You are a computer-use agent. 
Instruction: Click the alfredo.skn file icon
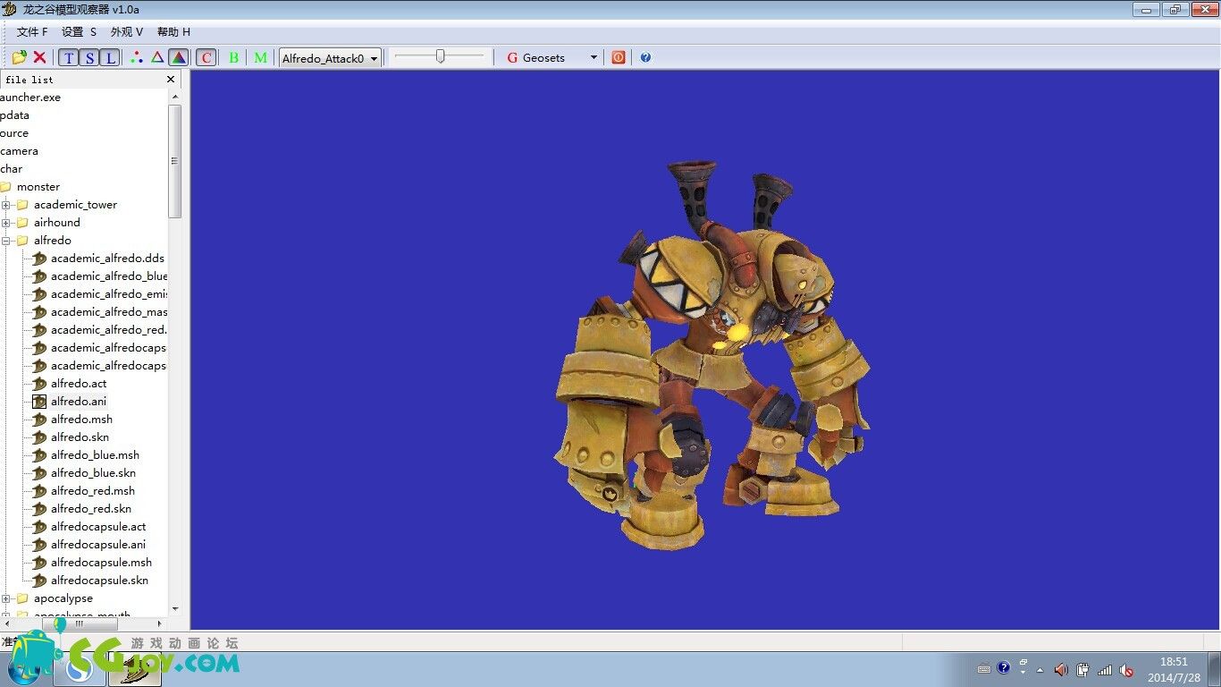[39, 437]
